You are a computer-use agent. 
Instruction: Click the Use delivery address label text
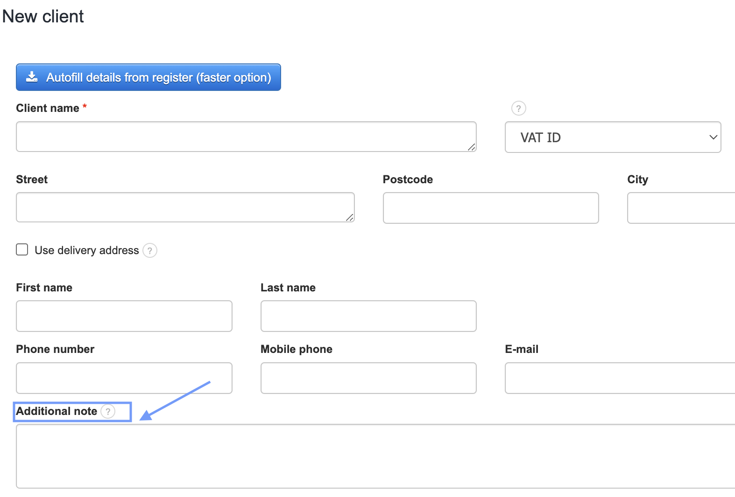click(87, 250)
